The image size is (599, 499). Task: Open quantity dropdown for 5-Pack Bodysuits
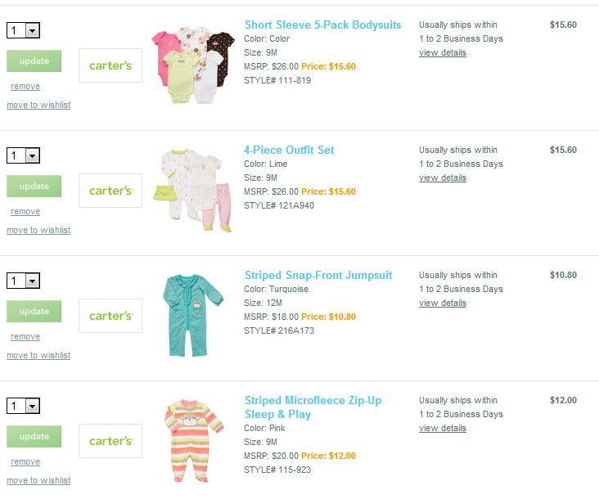click(x=32, y=30)
